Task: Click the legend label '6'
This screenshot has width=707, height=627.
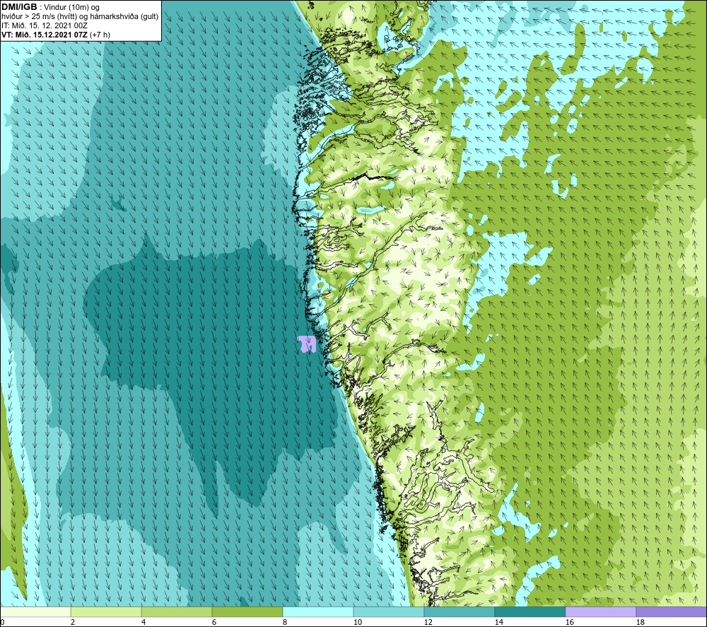Action: click(214, 622)
